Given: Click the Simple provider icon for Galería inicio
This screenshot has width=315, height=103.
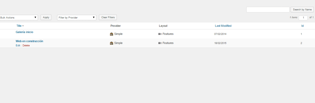Looking at the screenshot, I should click(x=111, y=34).
